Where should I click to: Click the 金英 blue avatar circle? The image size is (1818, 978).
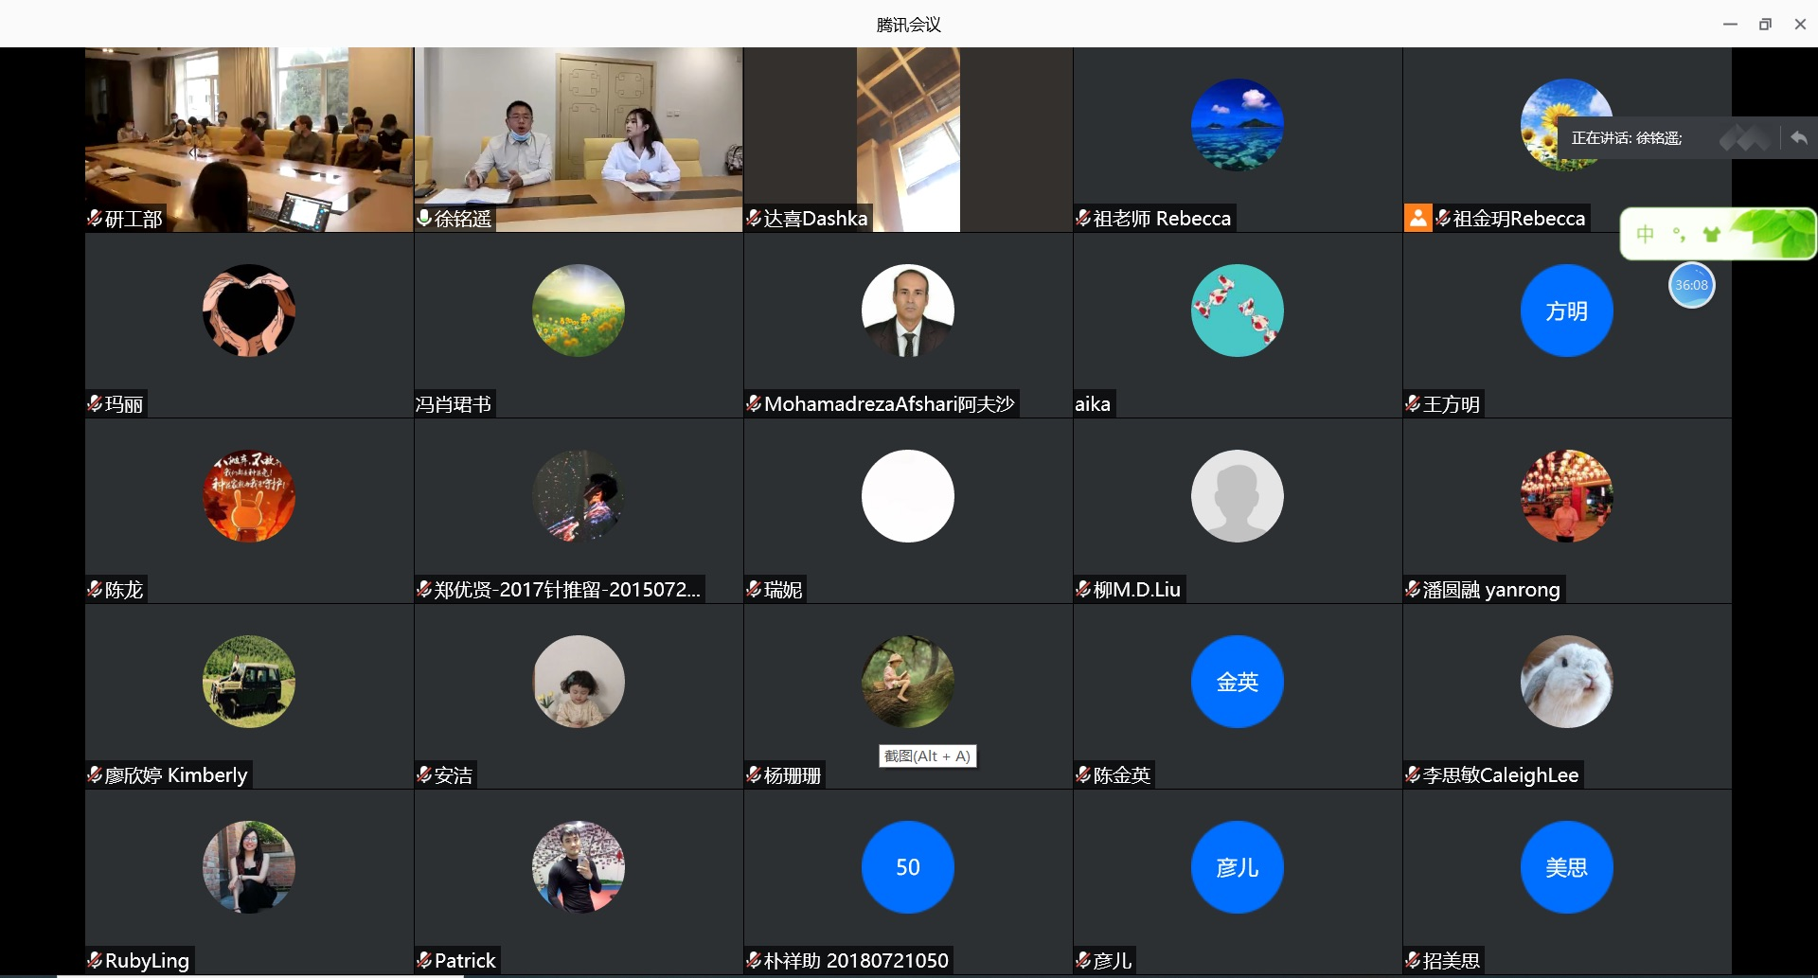(1237, 682)
